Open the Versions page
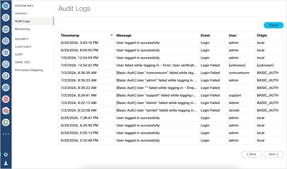The height and width of the screenshot is (169, 287). tap(21, 13)
